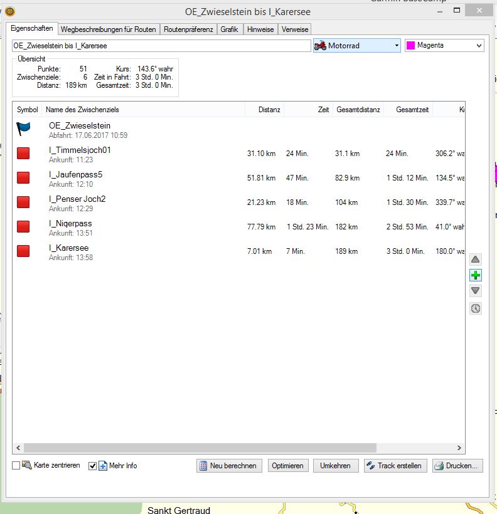Enable the Karte zentrieren checkbox
Image resolution: width=497 pixels, height=514 pixels.
coord(16,466)
